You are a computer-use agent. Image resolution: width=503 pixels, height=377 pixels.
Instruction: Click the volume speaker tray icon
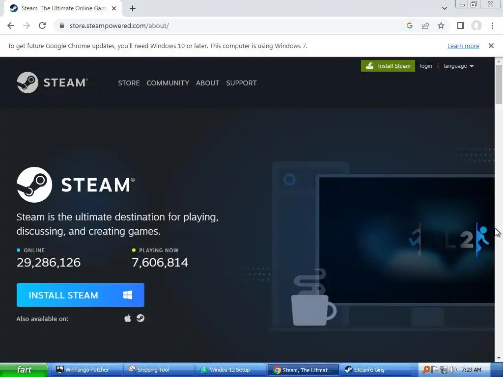452,370
